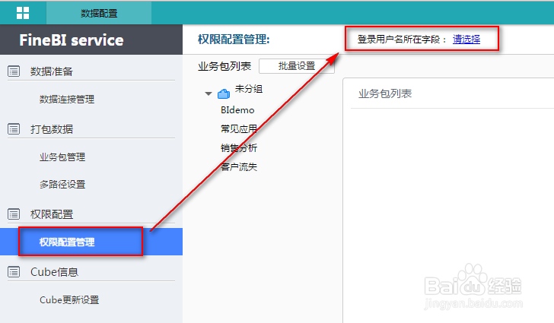Screen dimensions: 554x323
Task: Click the four-square grid home icon
Action: click(x=23, y=13)
